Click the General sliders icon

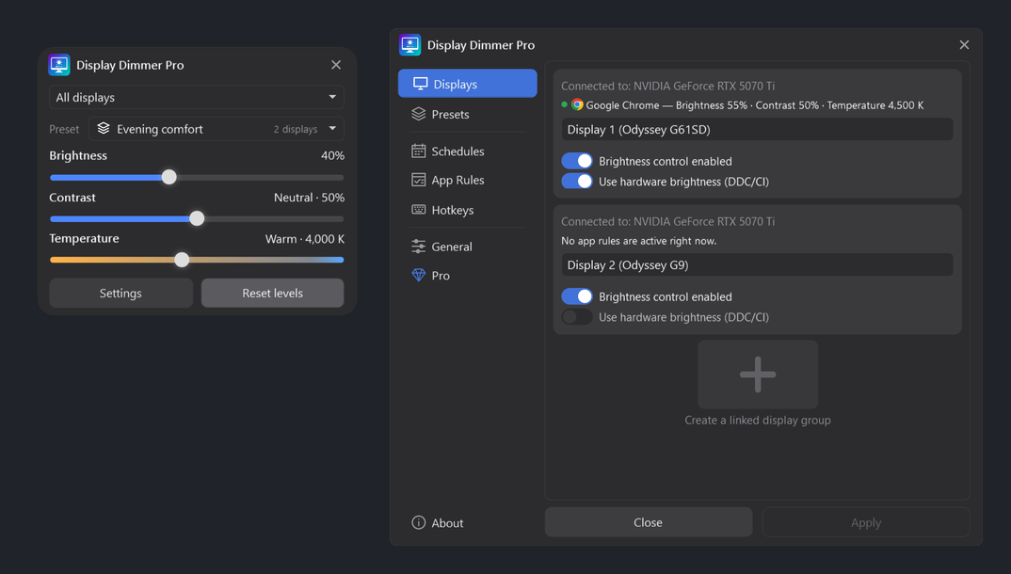(x=419, y=247)
